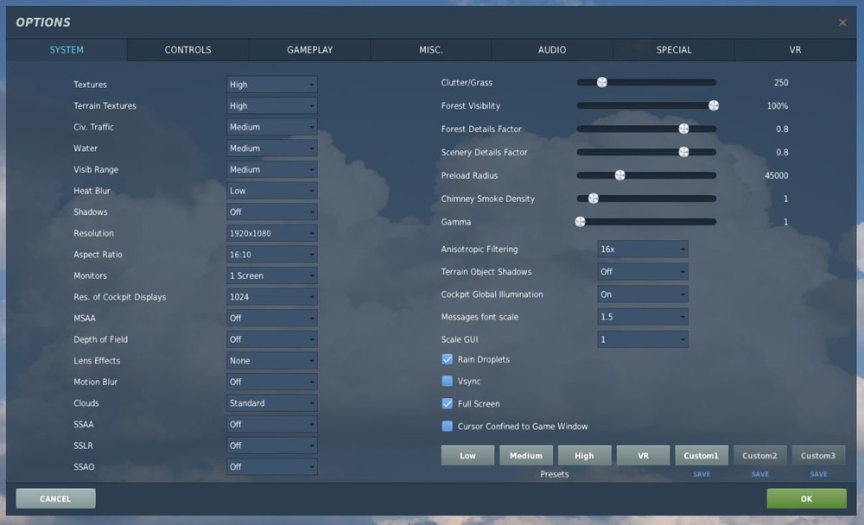Click the Forest Visibility slider handle
This screenshot has height=525, width=864.
pos(713,105)
